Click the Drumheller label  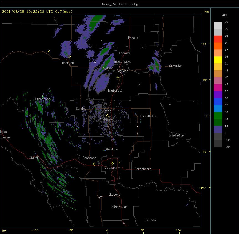(177, 135)
